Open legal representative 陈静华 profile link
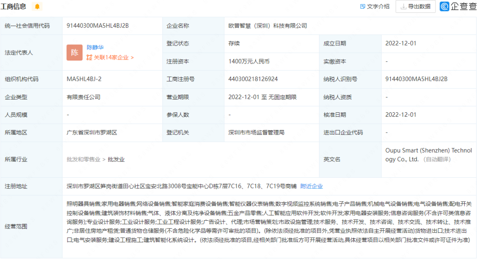 (95, 47)
